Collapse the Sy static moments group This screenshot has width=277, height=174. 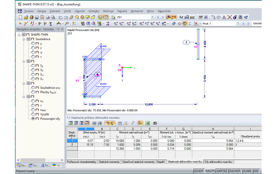[x=24, y=61]
